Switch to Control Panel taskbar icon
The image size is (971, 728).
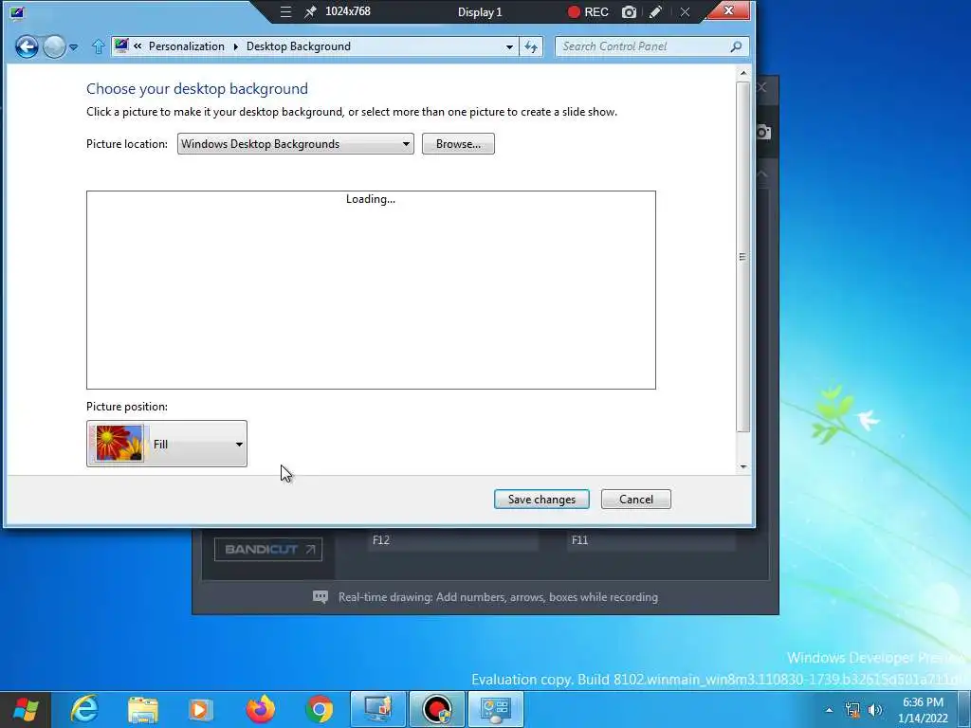495,709
